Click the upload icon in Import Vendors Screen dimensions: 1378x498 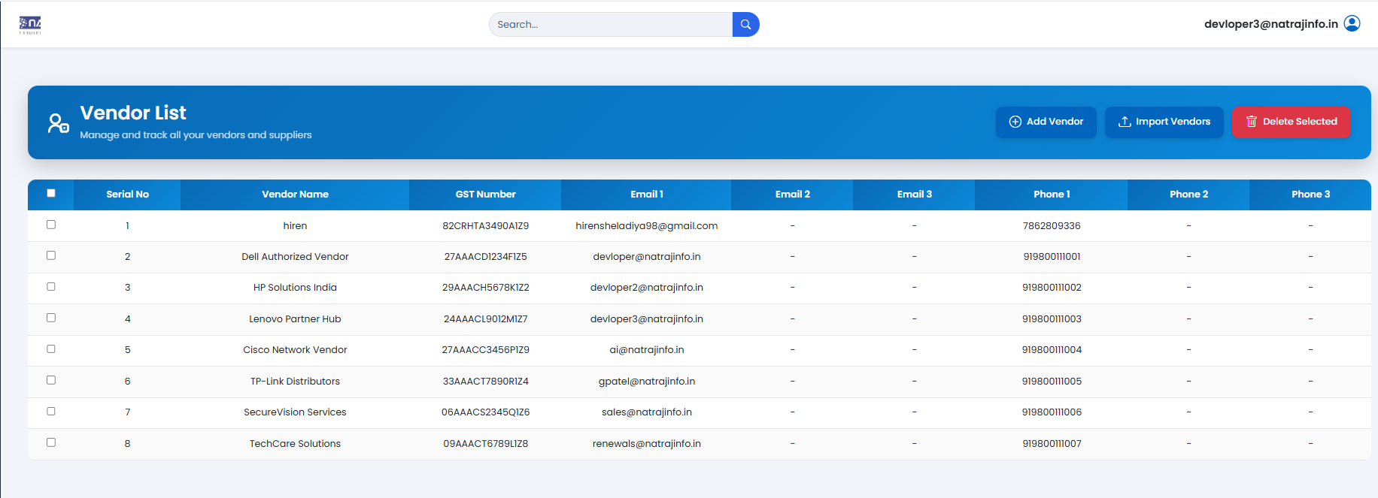click(x=1125, y=122)
